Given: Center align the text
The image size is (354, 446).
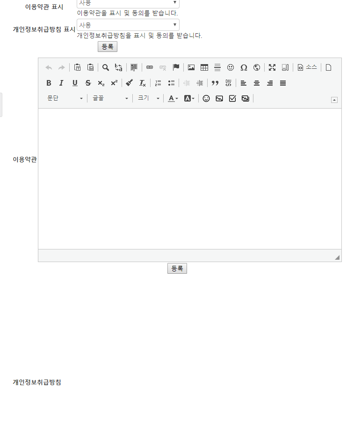Looking at the screenshot, I should [257, 83].
